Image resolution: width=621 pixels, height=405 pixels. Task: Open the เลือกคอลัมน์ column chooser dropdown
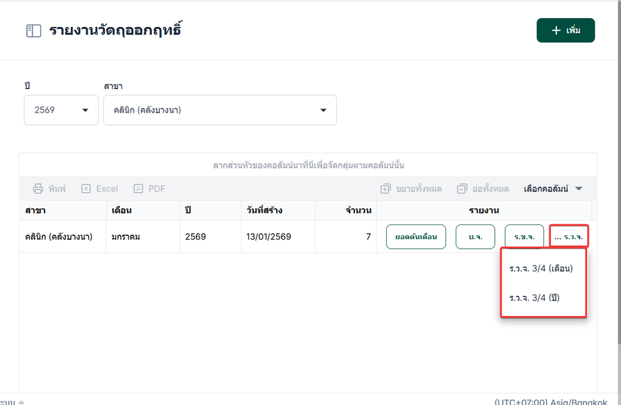[x=553, y=189]
